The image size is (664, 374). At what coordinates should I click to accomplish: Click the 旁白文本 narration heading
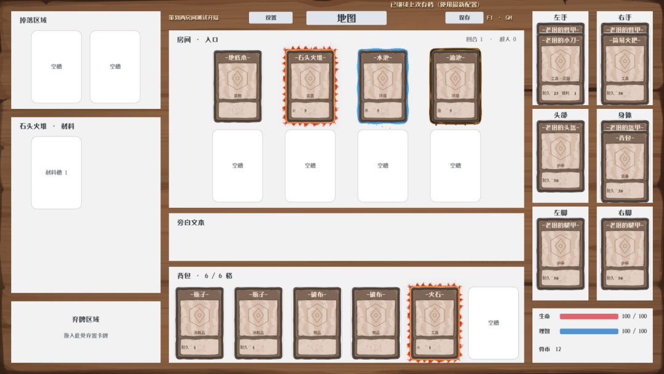pos(191,222)
